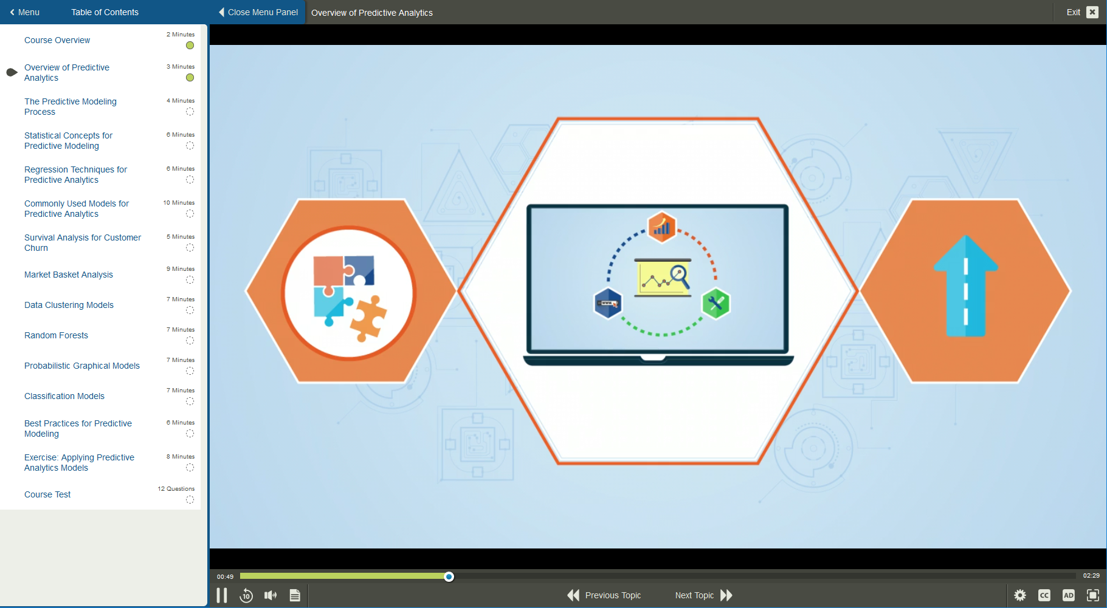The height and width of the screenshot is (608, 1107).
Task: Enable closed captions
Action: click(1044, 595)
